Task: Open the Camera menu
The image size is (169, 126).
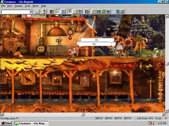Action: coord(18,6)
